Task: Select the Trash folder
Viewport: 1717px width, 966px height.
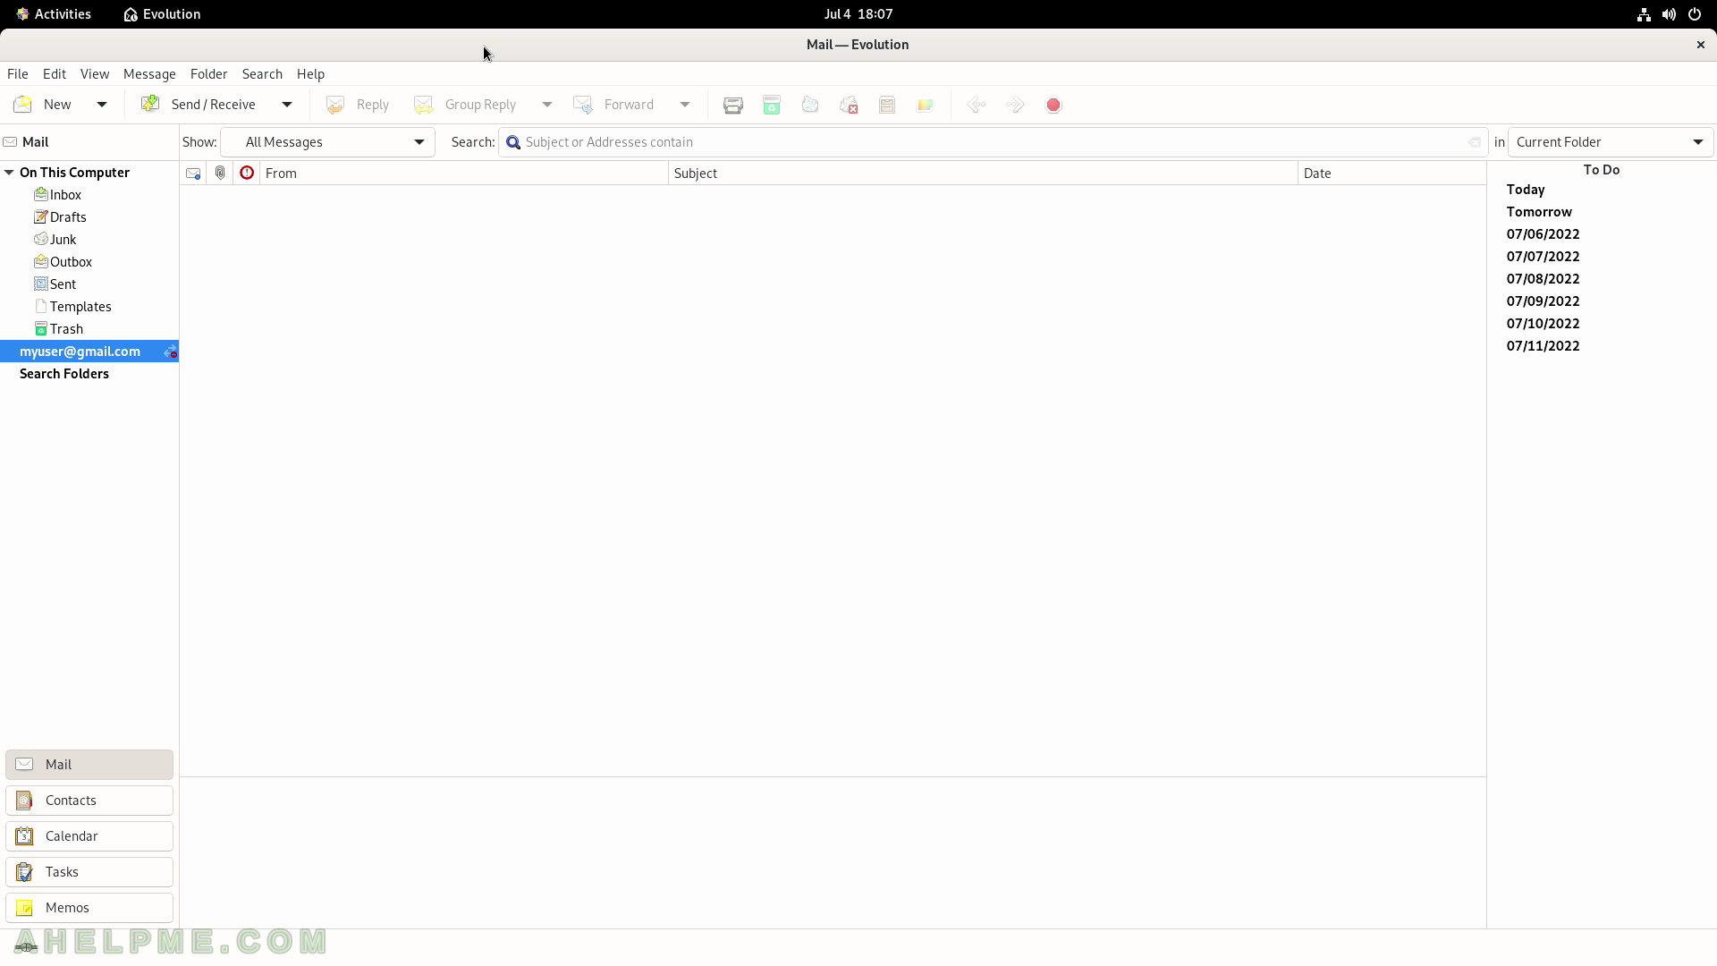Action: pyautogui.click(x=66, y=329)
